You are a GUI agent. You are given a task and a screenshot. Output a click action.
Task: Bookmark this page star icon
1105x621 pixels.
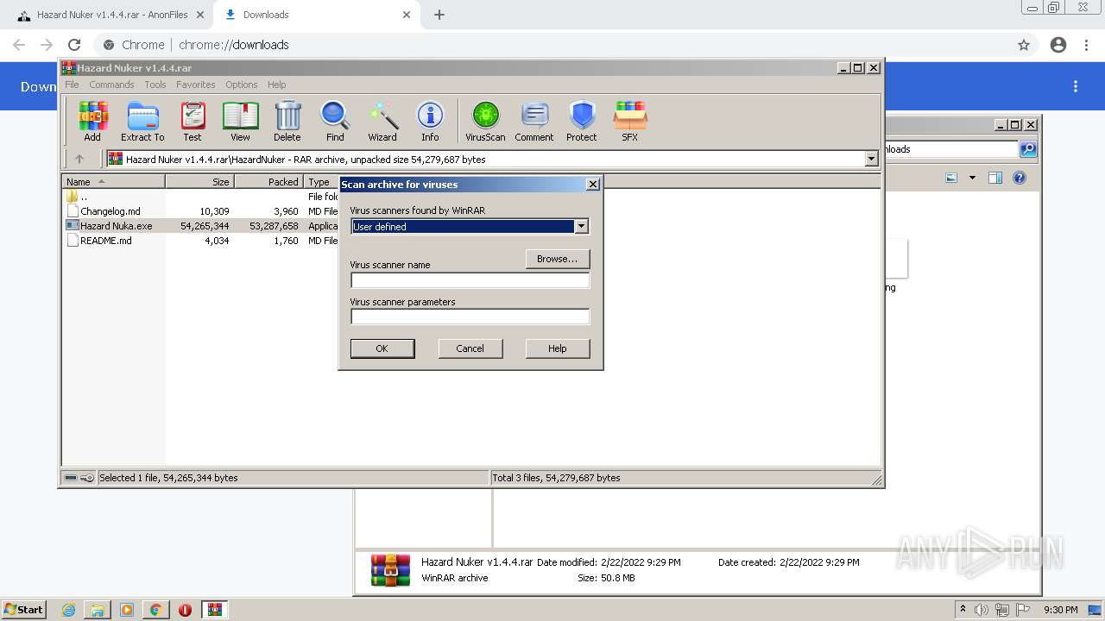(x=1024, y=45)
